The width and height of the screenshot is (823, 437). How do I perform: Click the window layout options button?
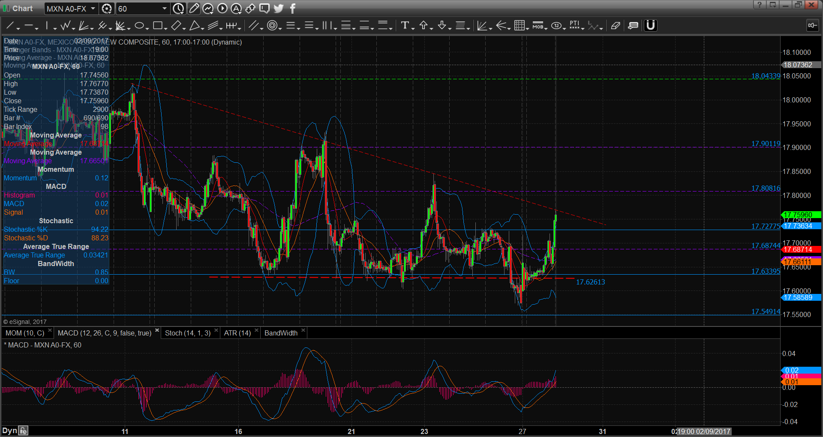(x=772, y=5)
